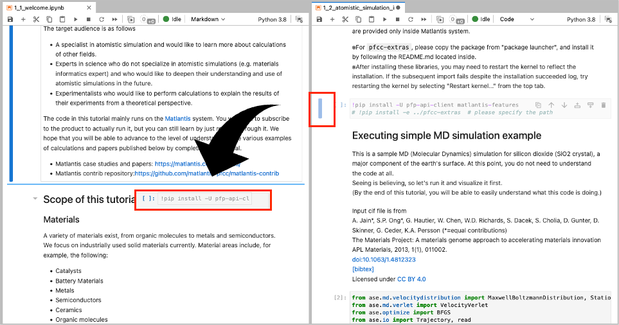This screenshot has height=325, width=619.
Task: Run the selected cell in the left notebook
Action: (76, 19)
